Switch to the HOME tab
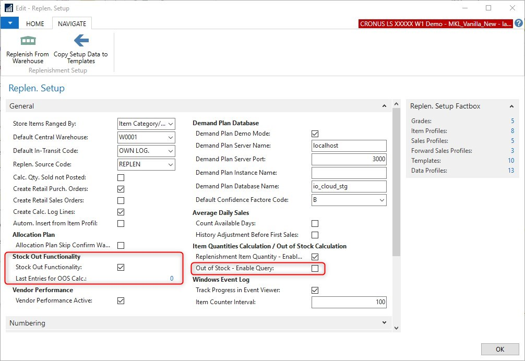Image resolution: width=525 pixels, height=361 pixels. click(35, 24)
